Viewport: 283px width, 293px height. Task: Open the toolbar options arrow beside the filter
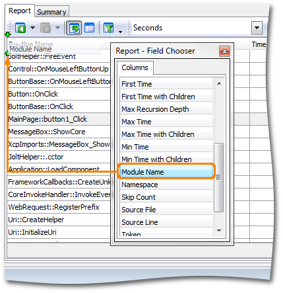click(120, 32)
